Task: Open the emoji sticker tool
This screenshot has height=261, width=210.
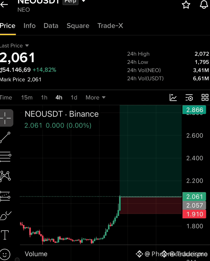Action: pyautogui.click(x=5, y=254)
